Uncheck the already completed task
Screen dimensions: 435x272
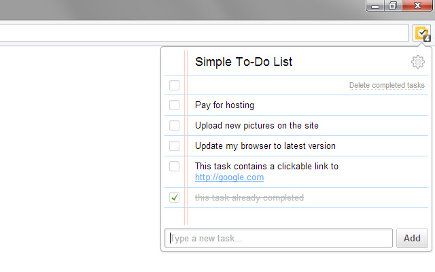pyautogui.click(x=174, y=198)
